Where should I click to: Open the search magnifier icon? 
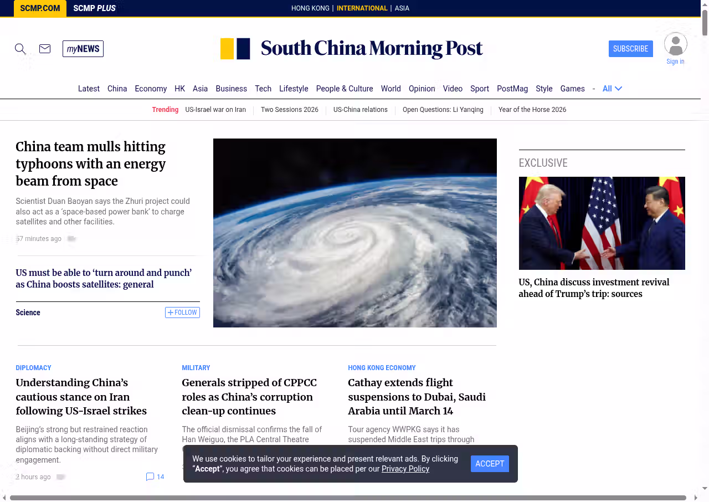[20, 49]
